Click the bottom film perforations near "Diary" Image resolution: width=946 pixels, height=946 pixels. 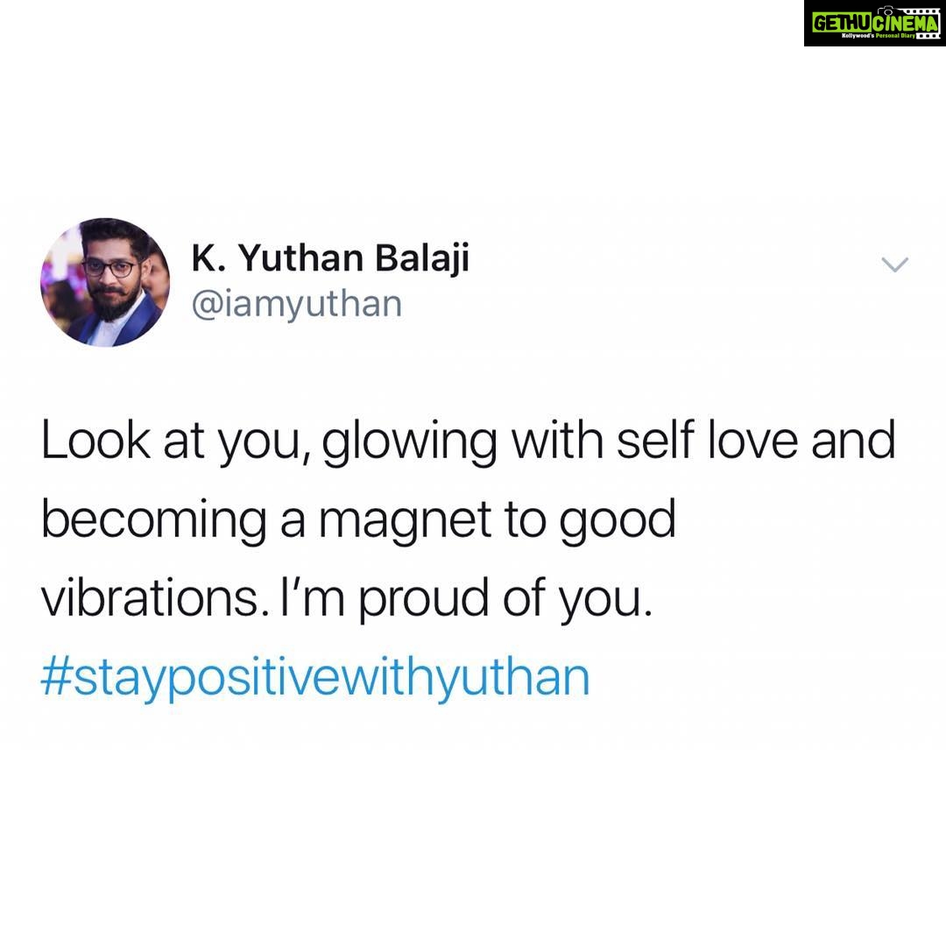(x=929, y=36)
